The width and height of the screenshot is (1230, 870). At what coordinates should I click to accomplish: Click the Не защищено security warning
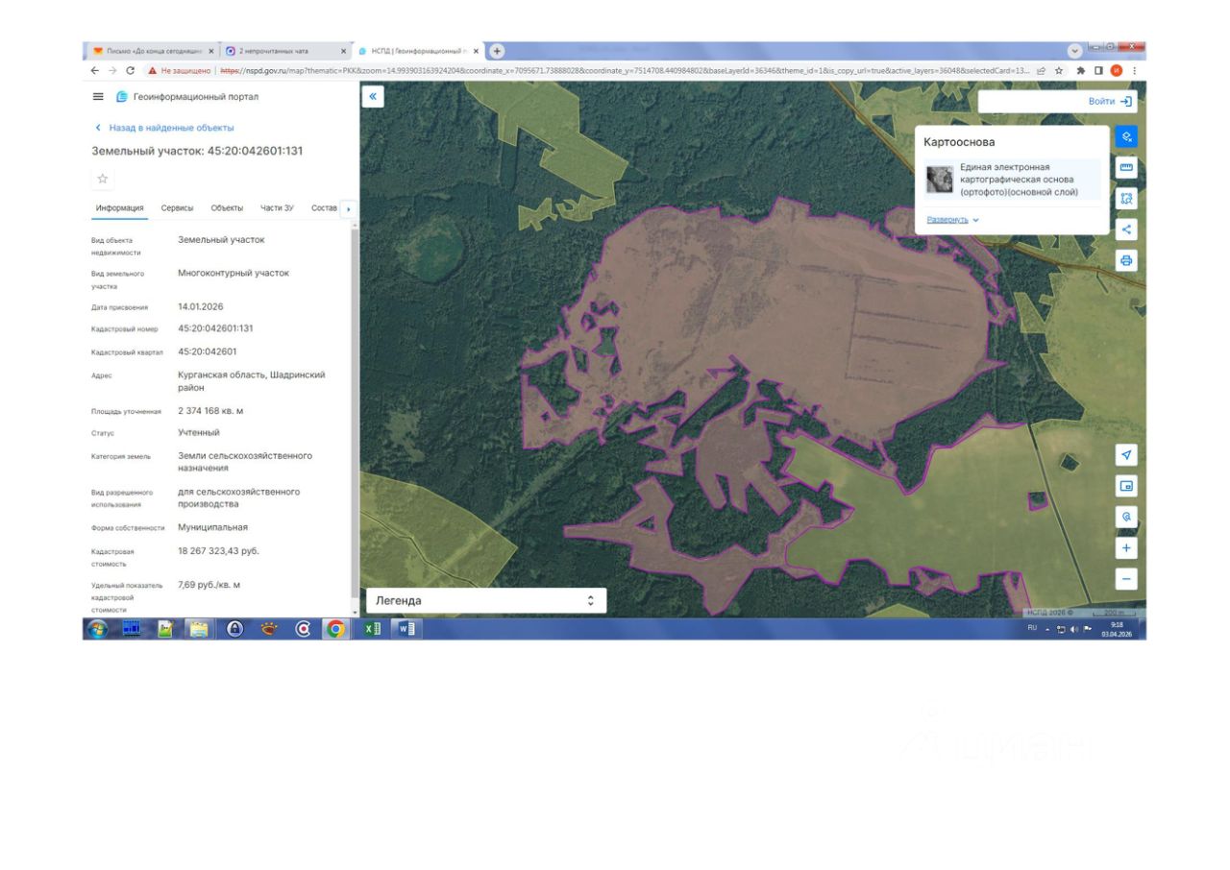point(179,71)
